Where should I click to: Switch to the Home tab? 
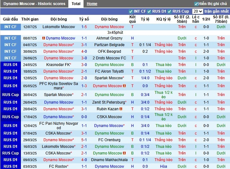click(x=92, y=4)
